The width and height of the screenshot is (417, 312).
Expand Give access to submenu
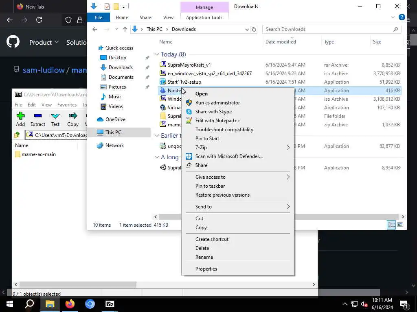tap(237, 177)
